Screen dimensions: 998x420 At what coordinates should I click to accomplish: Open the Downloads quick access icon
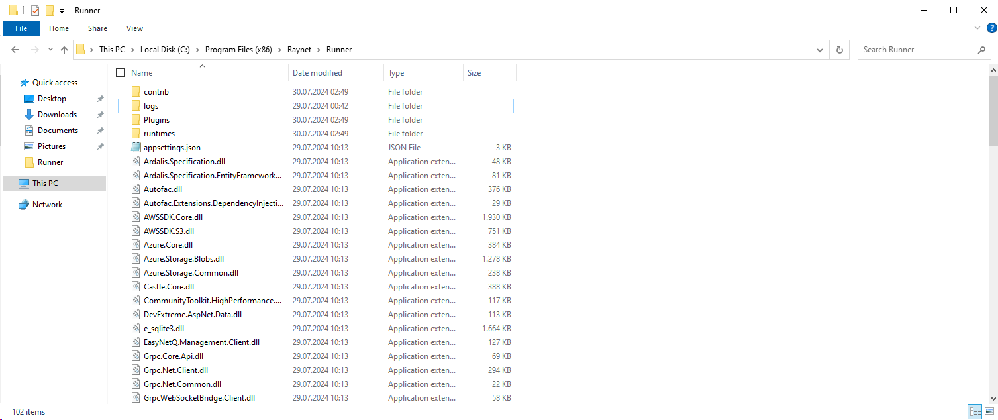29,115
